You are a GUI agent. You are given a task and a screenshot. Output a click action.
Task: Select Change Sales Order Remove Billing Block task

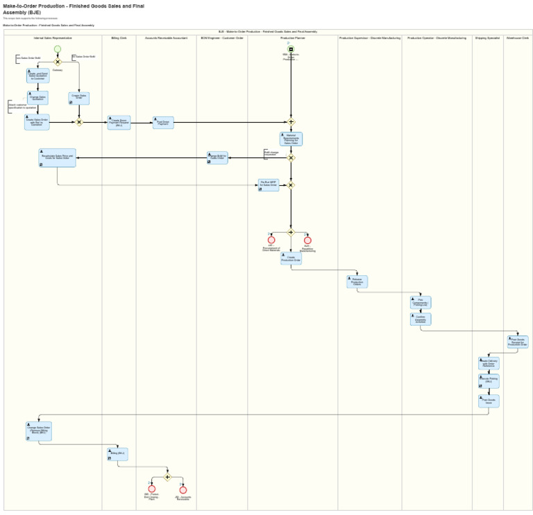(39, 432)
